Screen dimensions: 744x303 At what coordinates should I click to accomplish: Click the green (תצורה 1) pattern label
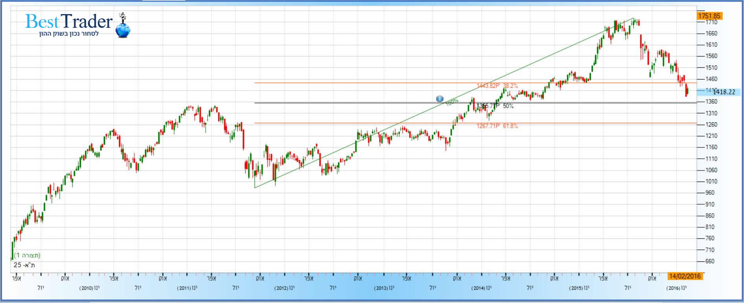28,256
